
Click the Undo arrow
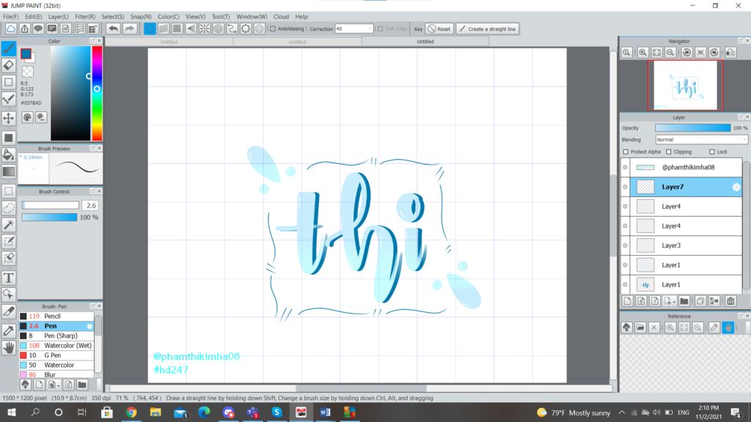click(x=113, y=29)
